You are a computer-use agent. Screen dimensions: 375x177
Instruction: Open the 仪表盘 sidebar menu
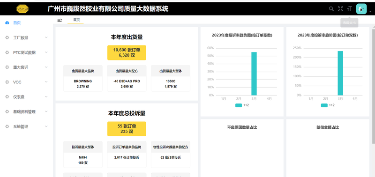click(26, 97)
